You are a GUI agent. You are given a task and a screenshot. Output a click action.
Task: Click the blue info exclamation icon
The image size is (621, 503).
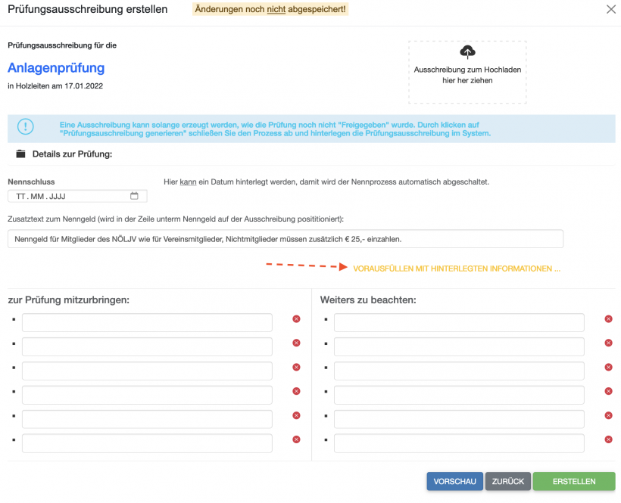(x=26, y=127)
